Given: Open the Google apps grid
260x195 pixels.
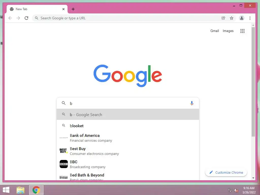Looking at the screenshot, I should pos(242,31).
